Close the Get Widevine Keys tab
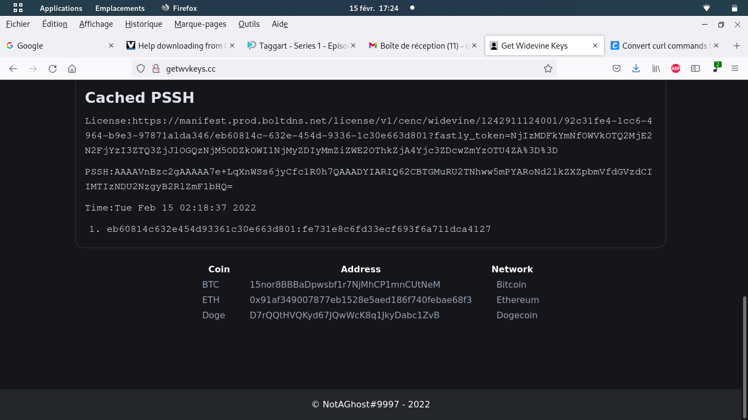Image resolution: width=748 pixels, height=420 pixels. coord(595,46)
